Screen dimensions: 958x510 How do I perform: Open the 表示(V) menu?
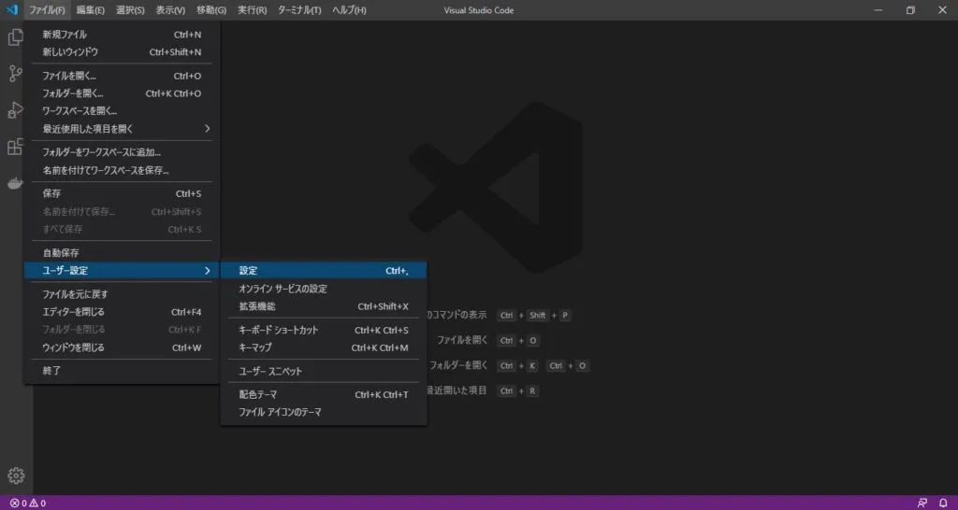pos(170,10)
